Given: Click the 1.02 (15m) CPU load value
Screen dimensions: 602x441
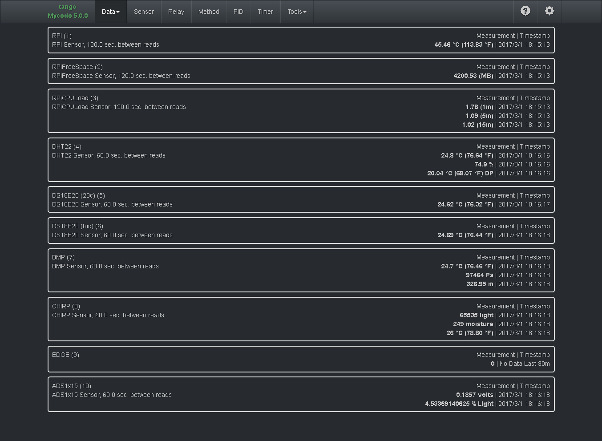Looking at the screenshot, I should pyautogui.click(x=478, y=125).
